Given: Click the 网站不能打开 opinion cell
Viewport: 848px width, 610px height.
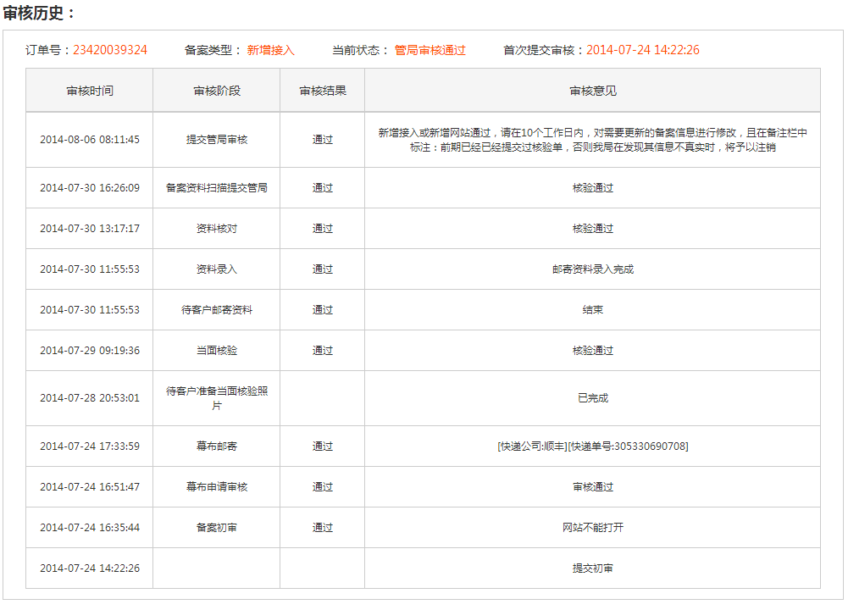Looking at the screenshot, I should pos(593,527).
